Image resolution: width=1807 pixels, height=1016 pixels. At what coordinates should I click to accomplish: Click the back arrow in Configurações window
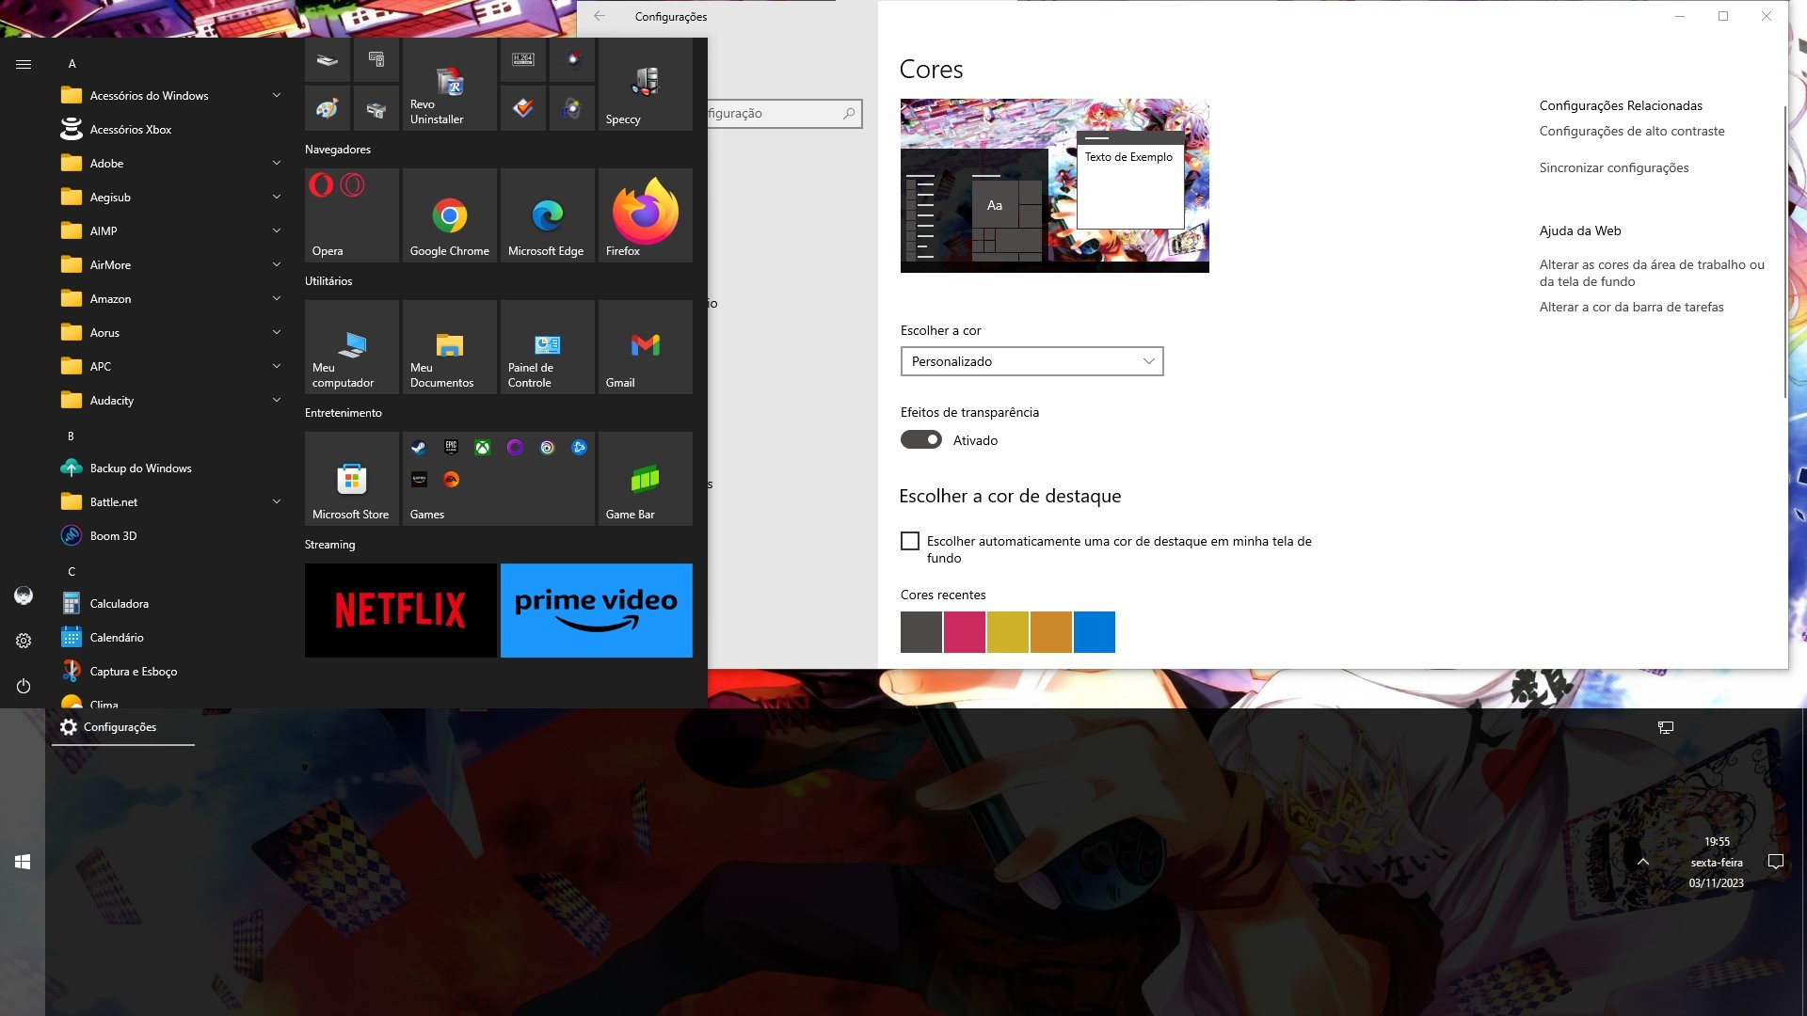(600, 16)
